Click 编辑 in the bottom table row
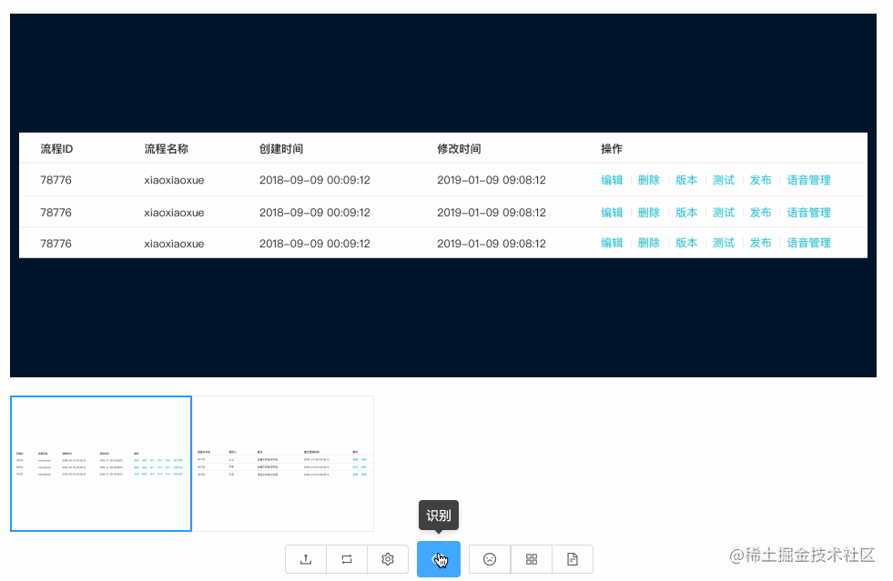 click(x=612, y=243)
